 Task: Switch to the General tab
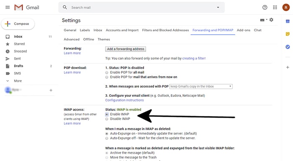pos(70,30)
